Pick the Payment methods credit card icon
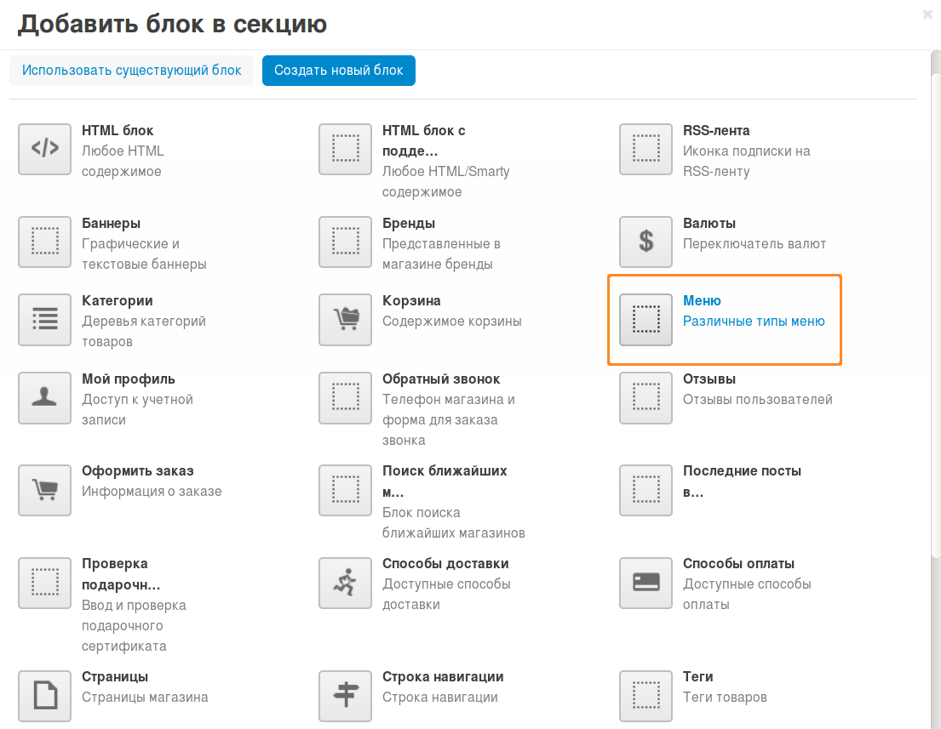 coord(646,583)
